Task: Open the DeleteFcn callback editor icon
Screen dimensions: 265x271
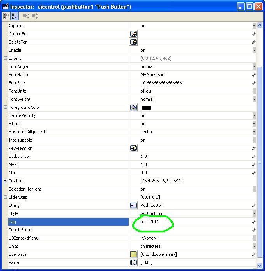Action: pyautogui.click(x=133, y=42)
